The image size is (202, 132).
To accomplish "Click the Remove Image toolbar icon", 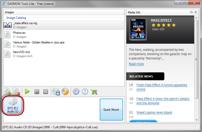I will pos(16,92).
